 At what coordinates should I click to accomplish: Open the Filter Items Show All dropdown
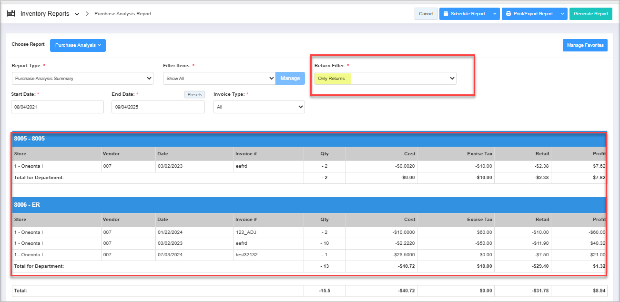(219, 78)
